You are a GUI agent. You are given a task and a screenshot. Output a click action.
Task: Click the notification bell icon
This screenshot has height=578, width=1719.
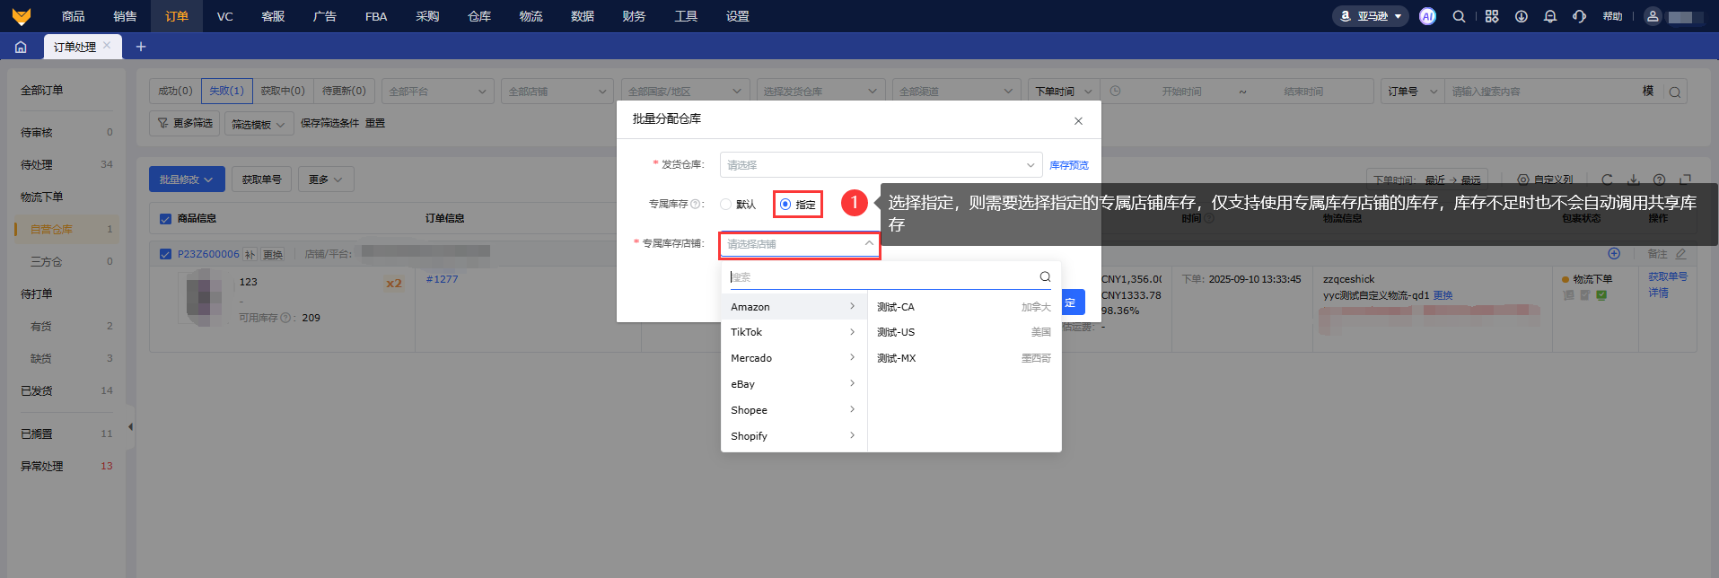1550,16
